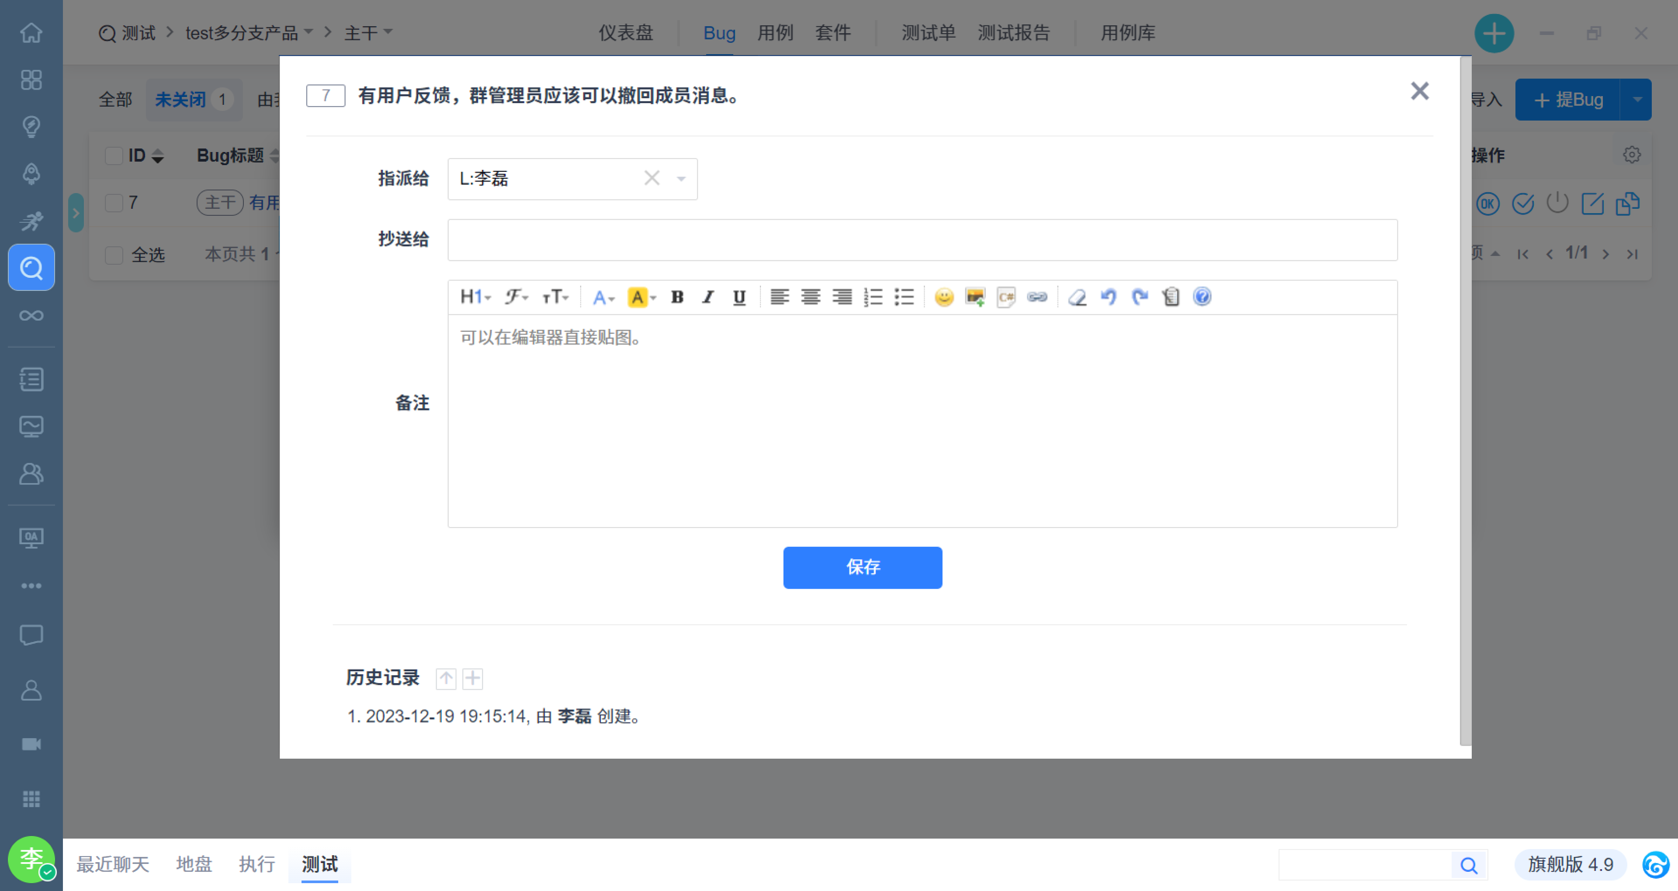Open the H1 heading dropdown

tap(475, 297)
